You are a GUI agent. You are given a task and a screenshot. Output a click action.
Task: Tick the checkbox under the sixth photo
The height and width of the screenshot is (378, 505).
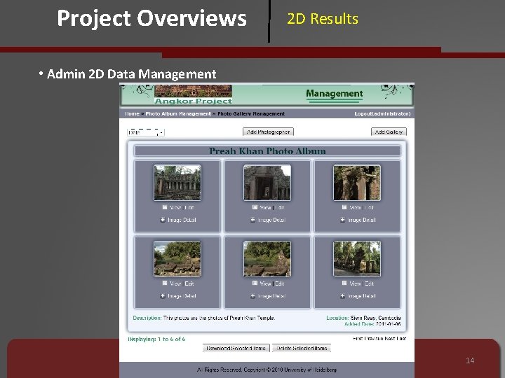(344, 283)
